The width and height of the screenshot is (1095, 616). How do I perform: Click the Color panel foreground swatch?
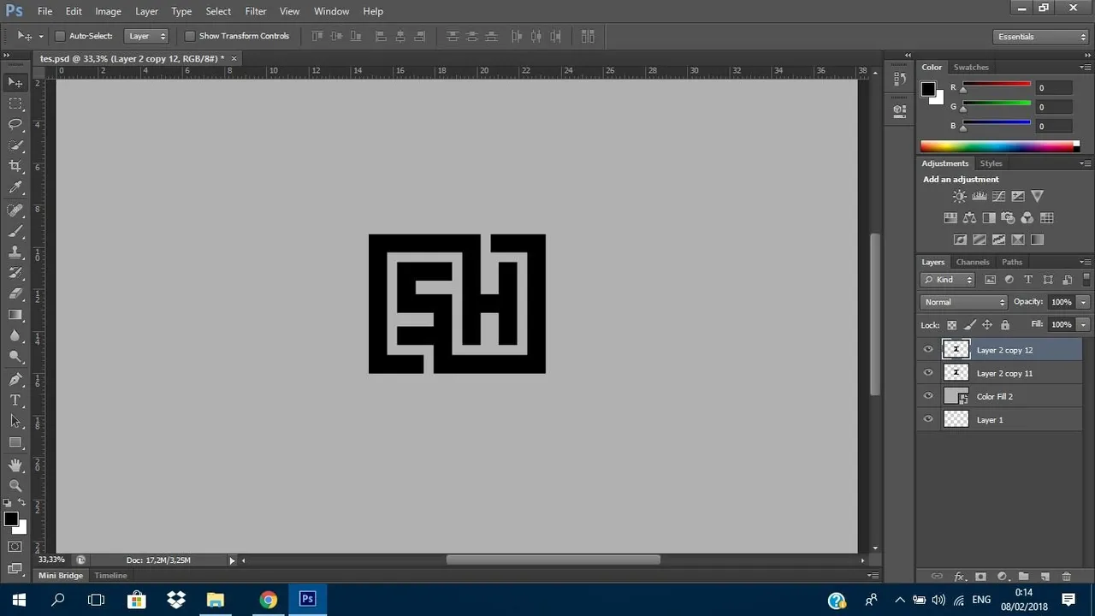(928, 89)
